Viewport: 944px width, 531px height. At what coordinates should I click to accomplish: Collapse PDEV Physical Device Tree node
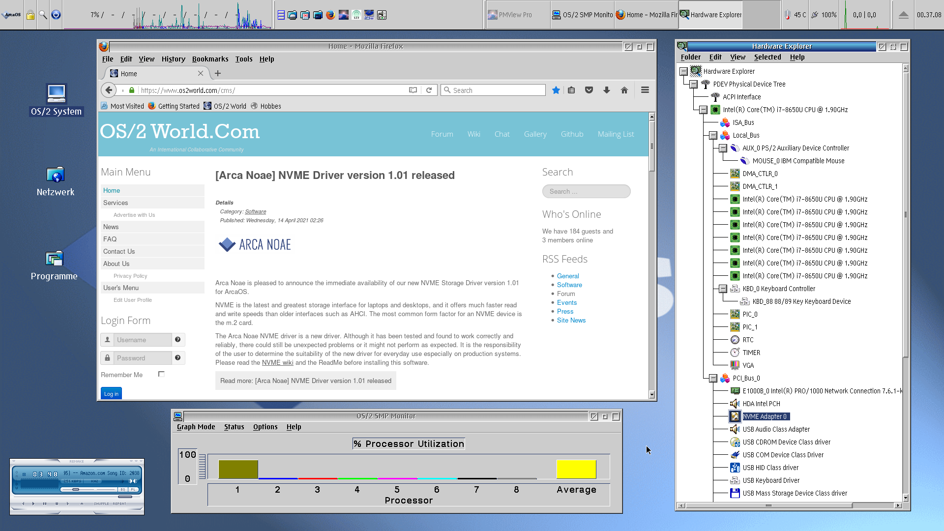coord(693,84)
